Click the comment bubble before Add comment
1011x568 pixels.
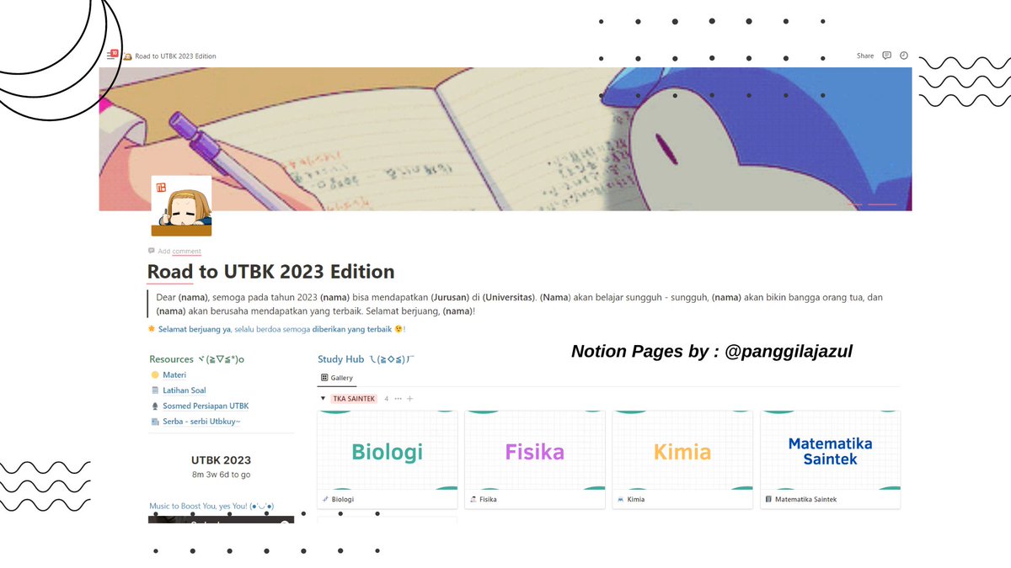click(152, 251)
